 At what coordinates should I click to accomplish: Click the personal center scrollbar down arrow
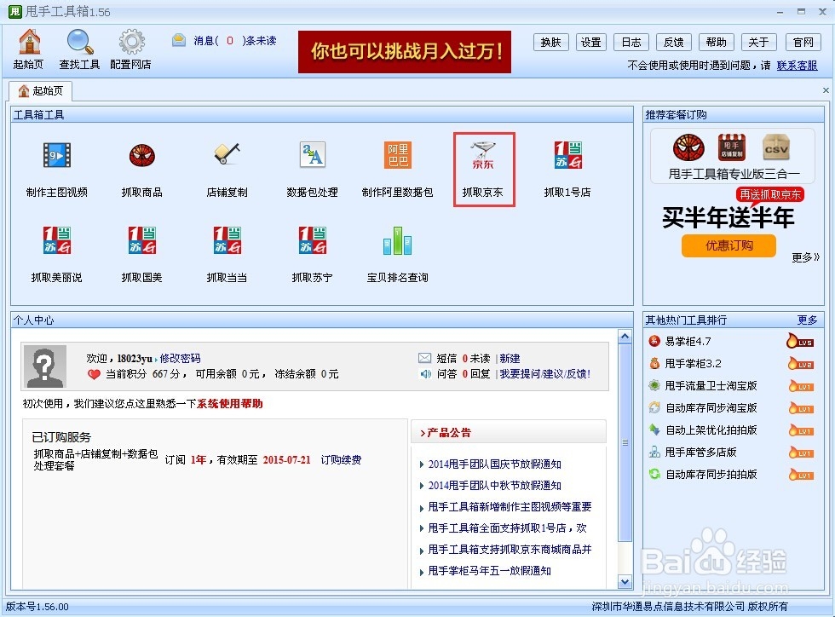coord(625,582)
